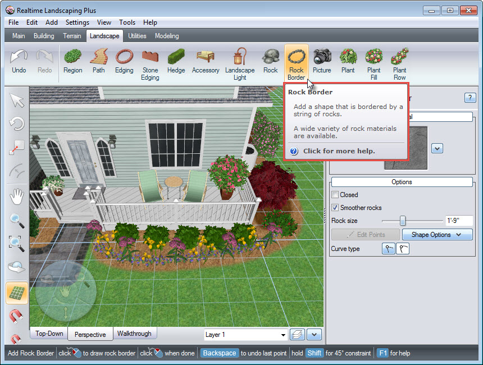This screenshot has height=365, width=483.
Task: Open the File menu
Action: (x=13, y=22)
